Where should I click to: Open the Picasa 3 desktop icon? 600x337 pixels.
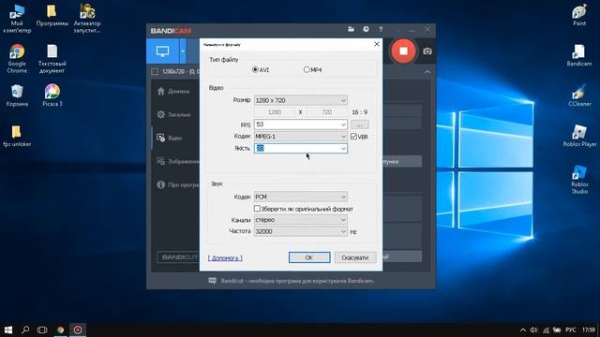(52, 95)
